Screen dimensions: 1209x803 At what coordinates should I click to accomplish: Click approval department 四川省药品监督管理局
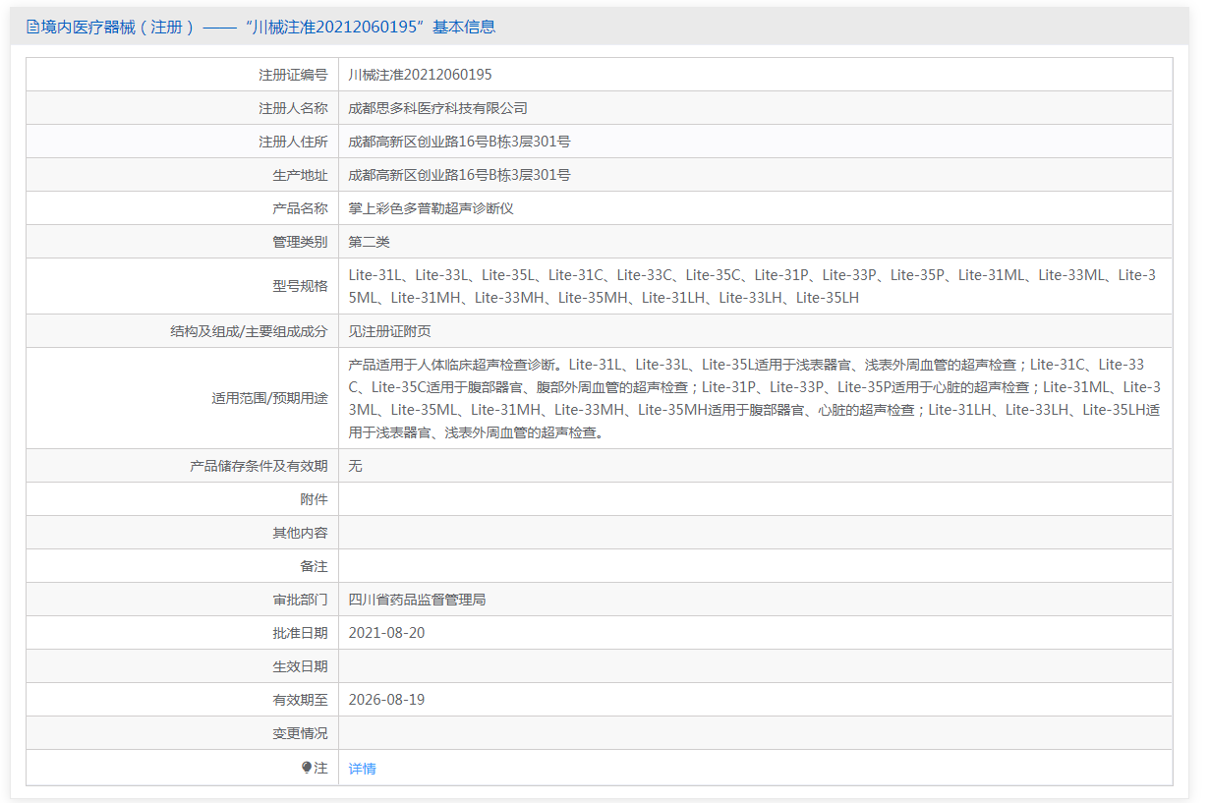417,600
